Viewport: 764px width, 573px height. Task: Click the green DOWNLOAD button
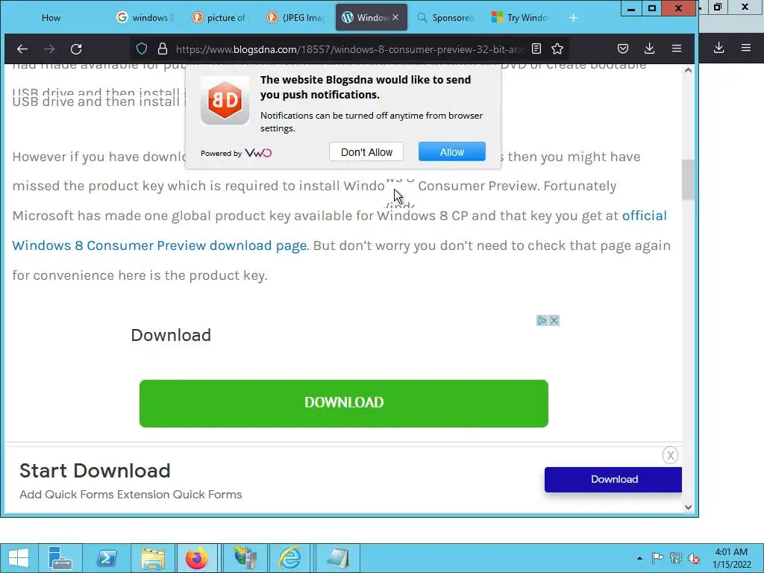343,404
